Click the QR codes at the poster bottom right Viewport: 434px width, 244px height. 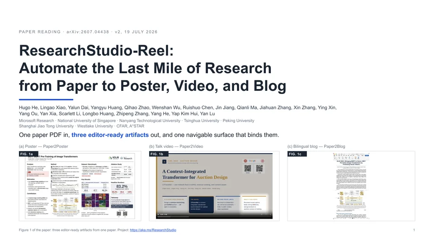(x=122, y=214)
